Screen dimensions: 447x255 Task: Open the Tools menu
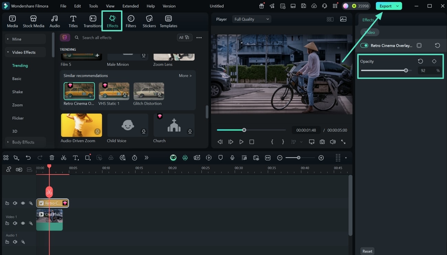[93, 6]
